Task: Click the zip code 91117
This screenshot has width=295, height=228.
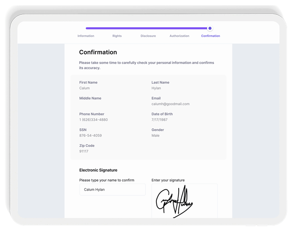Action: pos(84,151)
